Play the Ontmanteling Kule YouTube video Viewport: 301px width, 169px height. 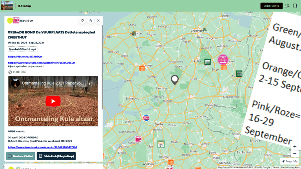point(53,101)
